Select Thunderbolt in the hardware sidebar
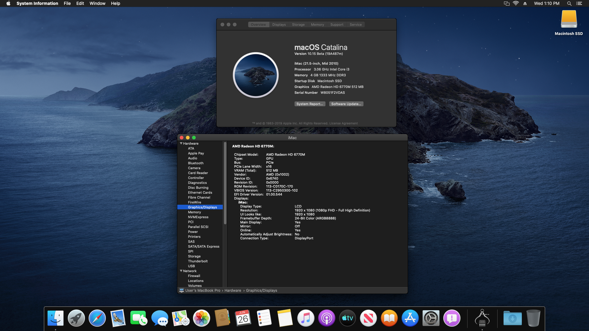589x331 pixels. pyautogui.click(x=198, y=261)
